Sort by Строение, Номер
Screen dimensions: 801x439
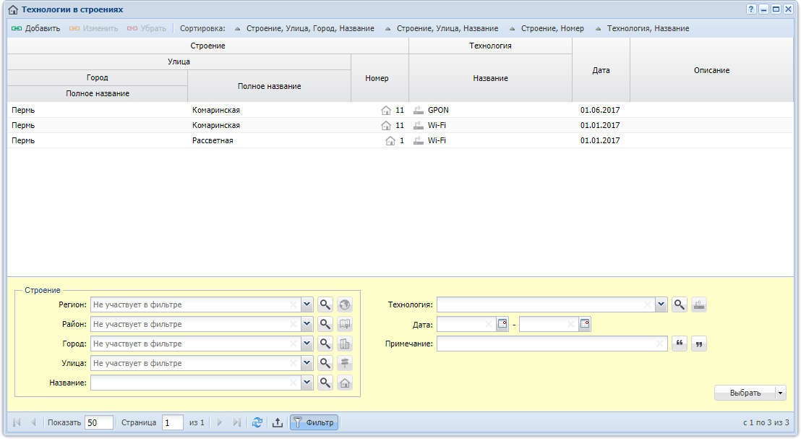click(547, 29)
